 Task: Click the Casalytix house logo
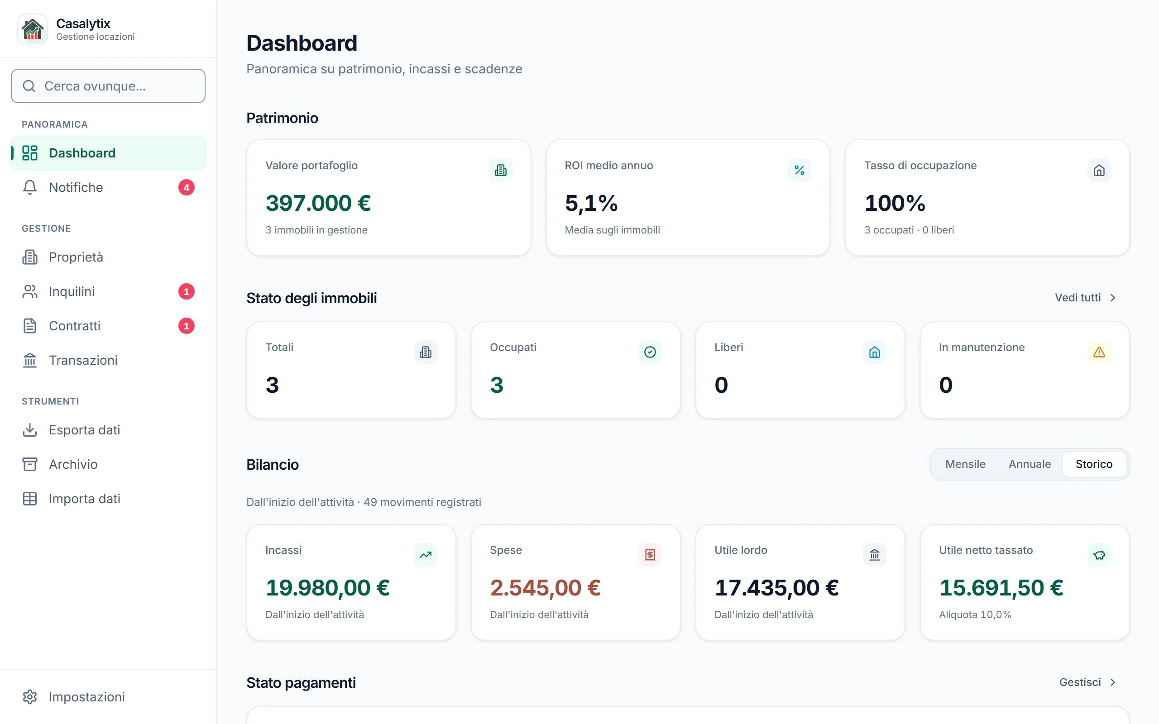(33, 29)
